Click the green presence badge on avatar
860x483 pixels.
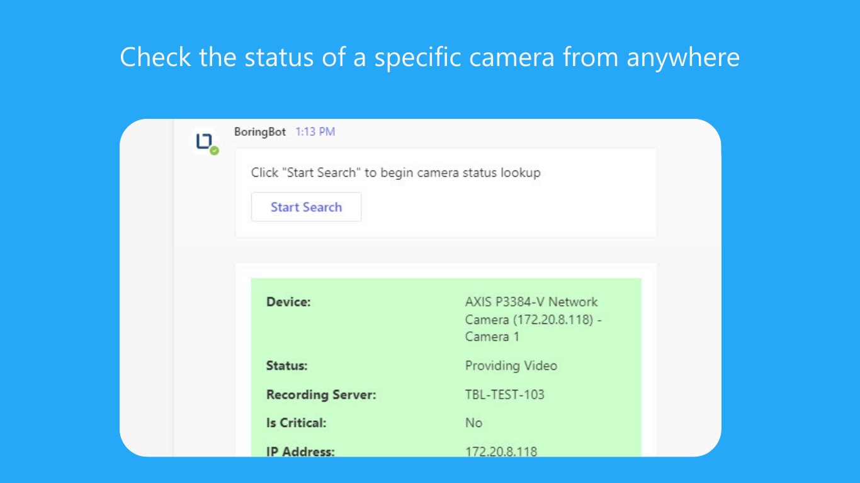point(214,151)
